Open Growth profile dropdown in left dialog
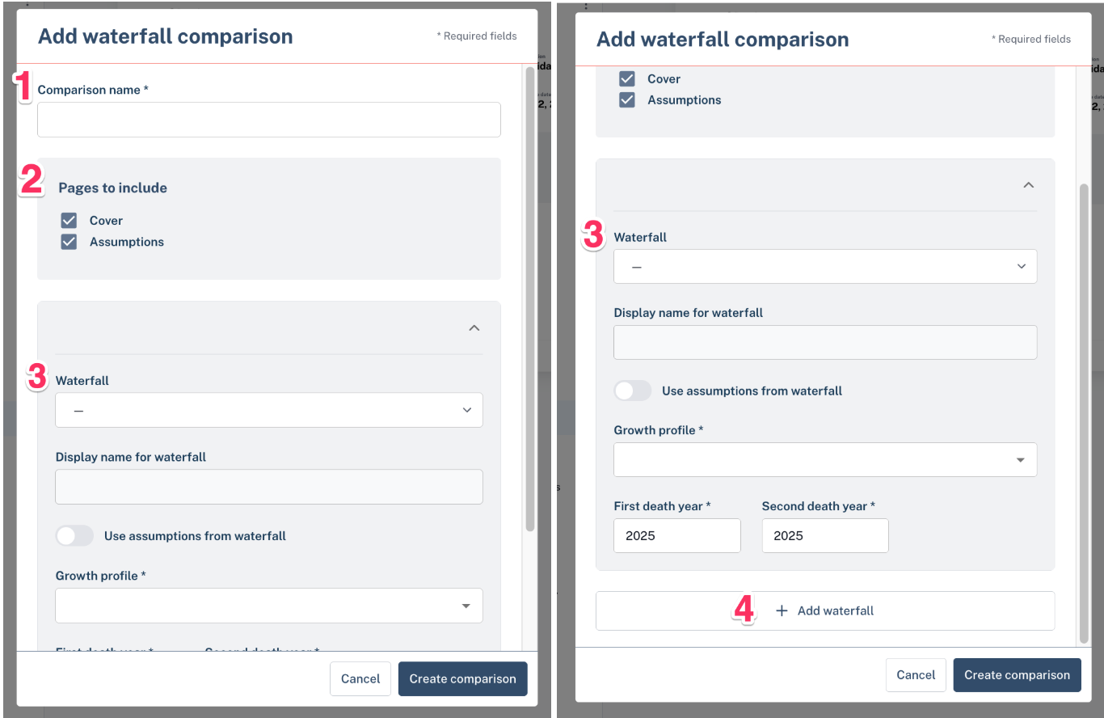 point(269,606)
